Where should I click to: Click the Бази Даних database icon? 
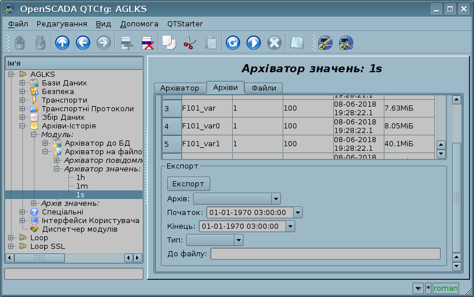34,83
